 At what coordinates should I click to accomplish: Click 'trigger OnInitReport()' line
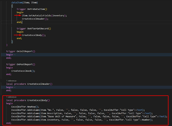coord(21,51)
